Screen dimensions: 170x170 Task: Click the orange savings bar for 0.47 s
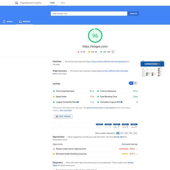[125, 154]
